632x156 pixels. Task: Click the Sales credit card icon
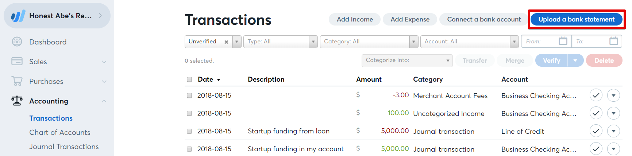[x=17, y=62]
